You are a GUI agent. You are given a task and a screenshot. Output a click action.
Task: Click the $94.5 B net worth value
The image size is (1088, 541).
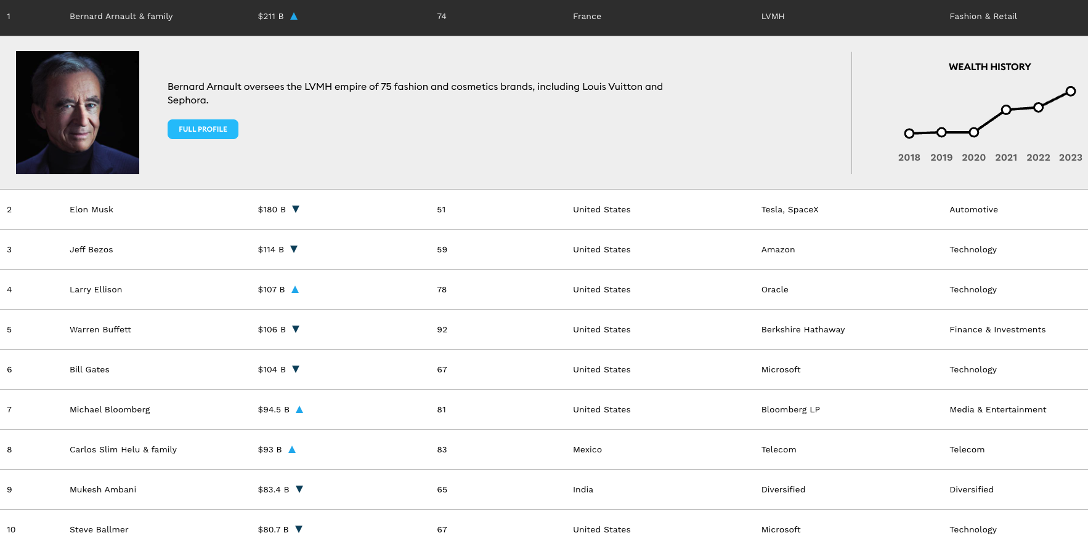[x=274, y=409]
